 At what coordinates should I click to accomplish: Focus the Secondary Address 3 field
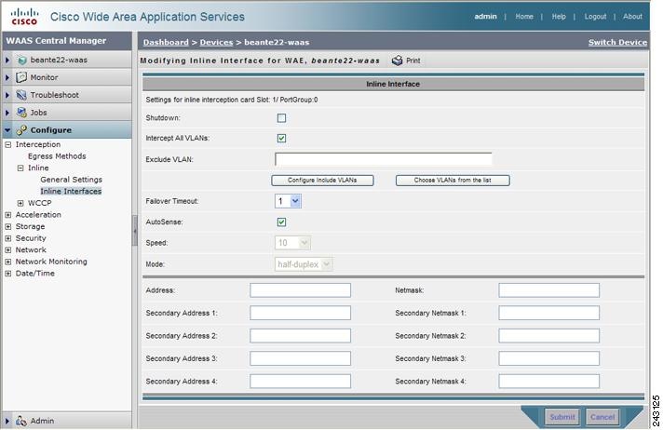pos(300,358)
